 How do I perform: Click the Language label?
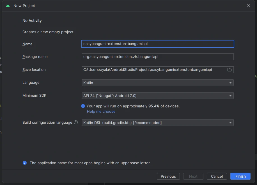click(x=31, y=83)
